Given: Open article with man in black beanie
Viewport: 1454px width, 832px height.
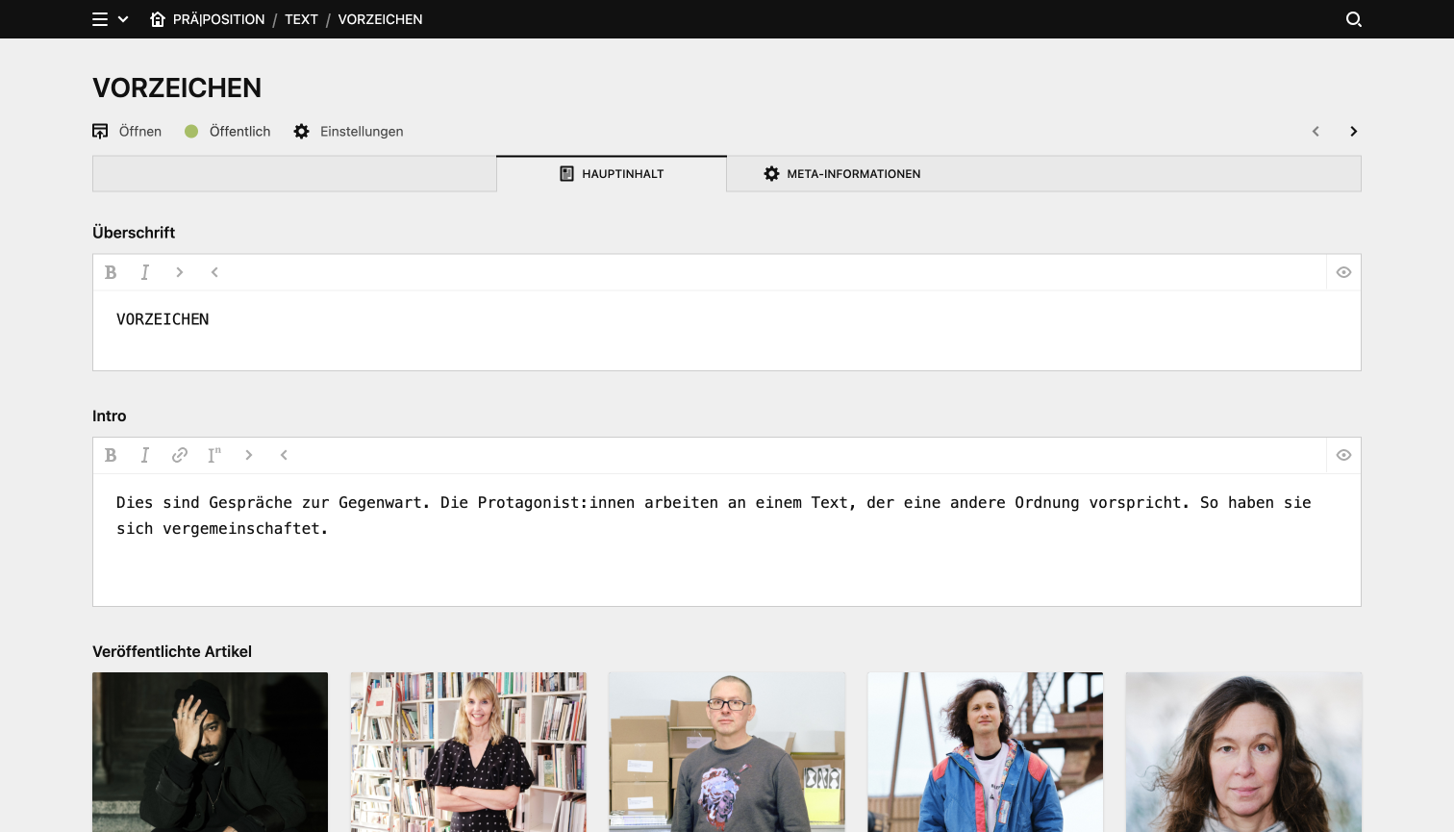Looking at the screenshot, I should point(210,752).
